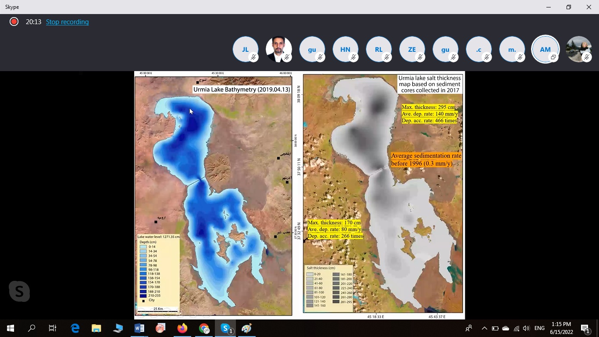Viewport: 599px width, 337px height.
Task: Switch the ENG input language
Action: click(539, 328)
